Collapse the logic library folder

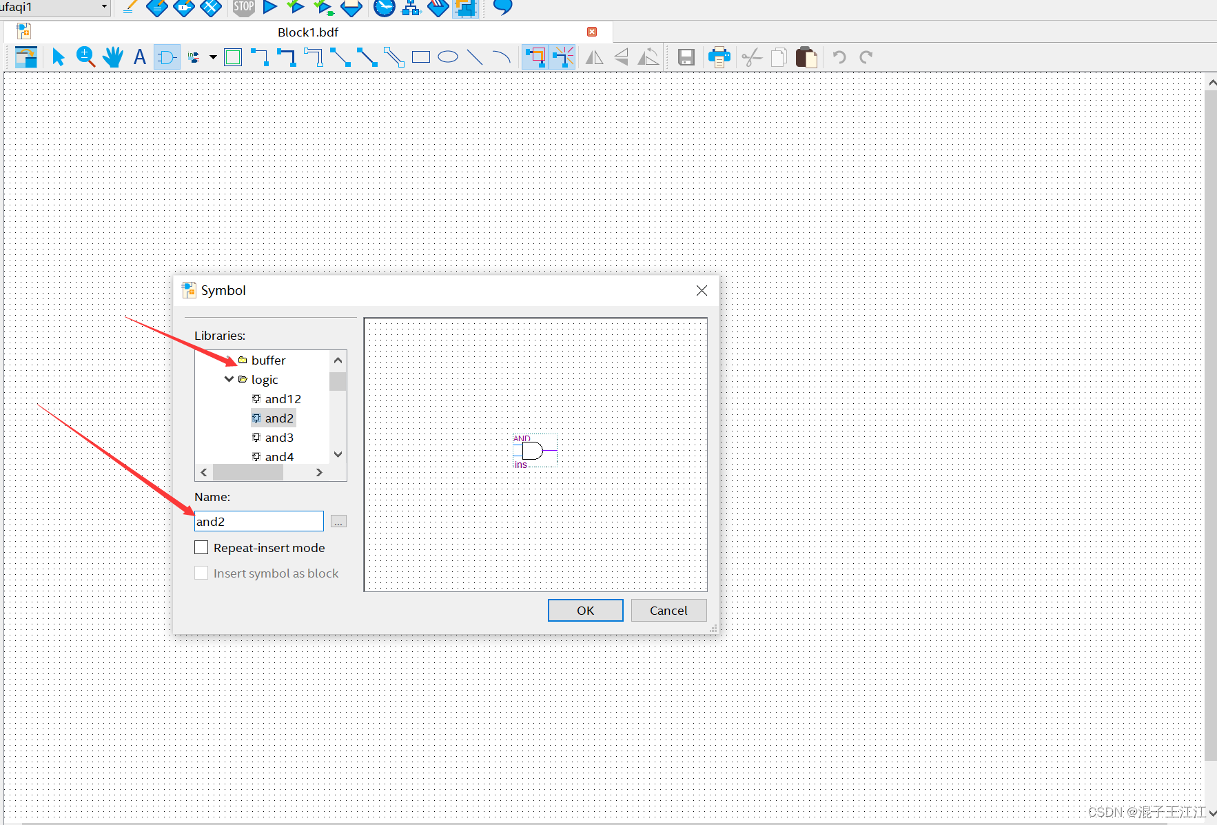[x=229, y=379]
